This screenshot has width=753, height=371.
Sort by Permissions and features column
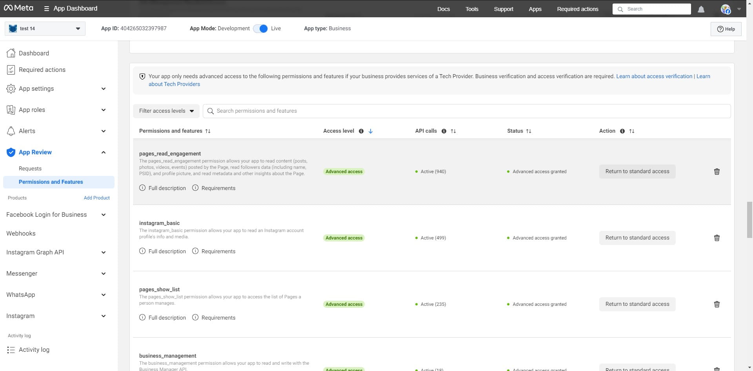tap(208, 131)
